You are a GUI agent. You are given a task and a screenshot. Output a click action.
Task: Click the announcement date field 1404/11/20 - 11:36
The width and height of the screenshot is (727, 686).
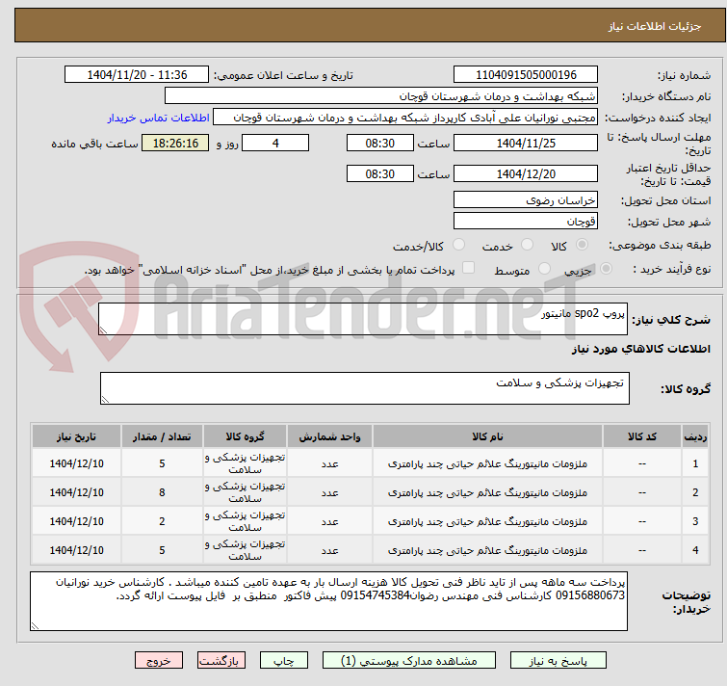[137, 75]
